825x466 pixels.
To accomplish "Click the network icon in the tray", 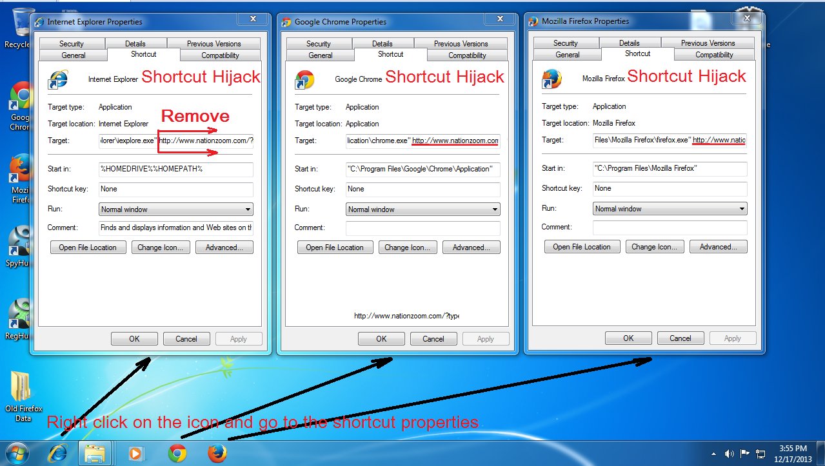I will tap(760, 454).
